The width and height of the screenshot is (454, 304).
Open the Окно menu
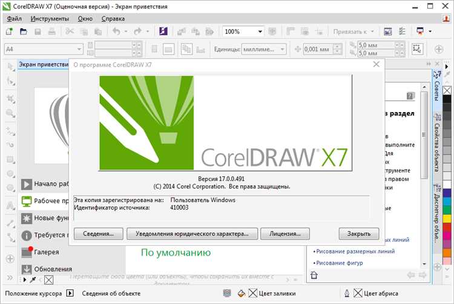[85, 19]
